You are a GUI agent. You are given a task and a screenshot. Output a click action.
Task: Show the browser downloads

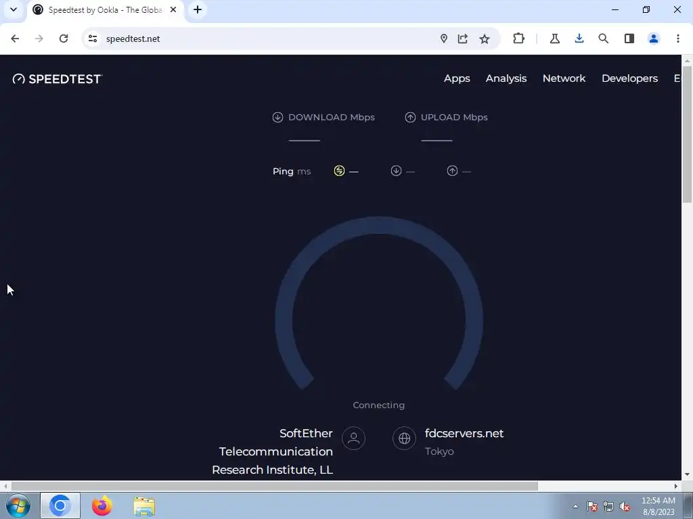pos(579,39)
